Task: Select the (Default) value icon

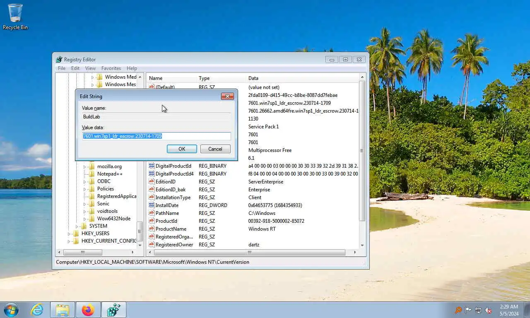Action: [152, 87]
